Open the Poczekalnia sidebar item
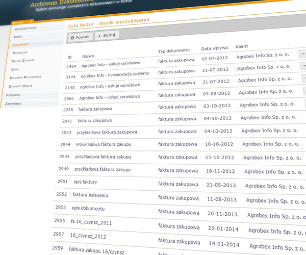Viewport: 306px width, 255px height. pyautogui.click(x=20, y=53)
